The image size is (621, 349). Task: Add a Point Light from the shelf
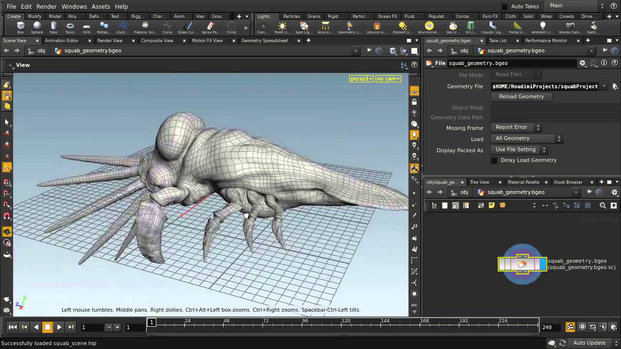point(282,28)
